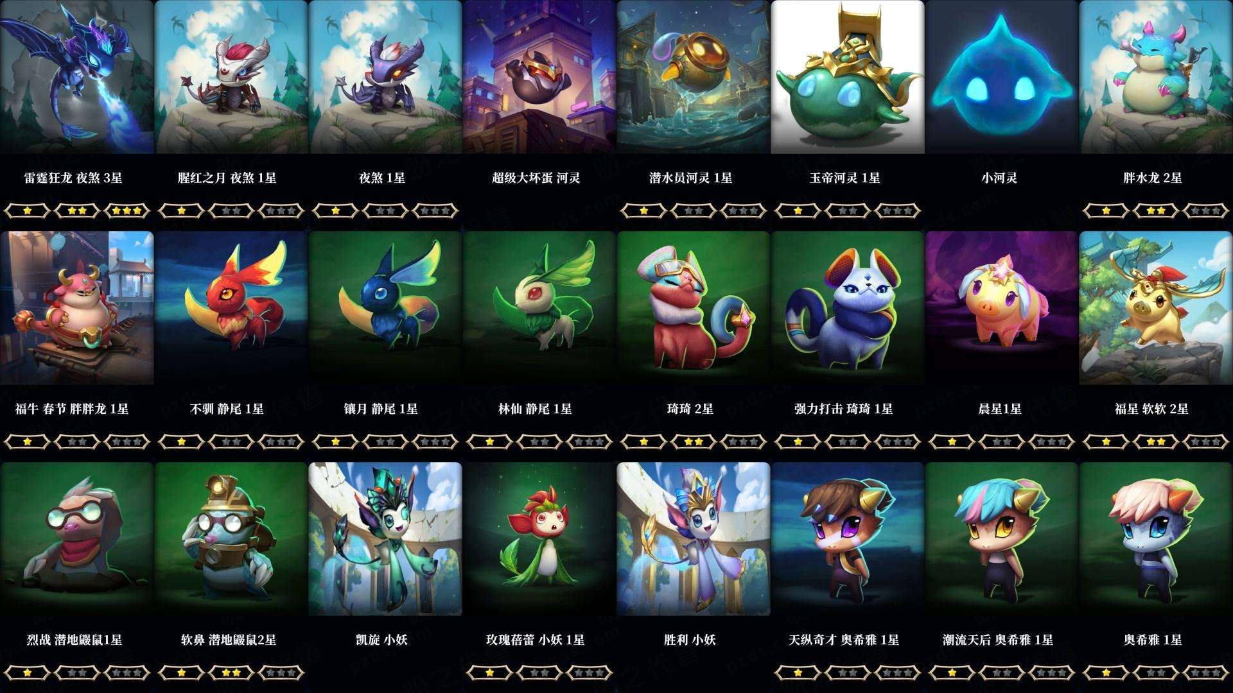Choose the three-star badge under 福星 软软
This screenshot has height=693, width=1233.
(1206, 441)
